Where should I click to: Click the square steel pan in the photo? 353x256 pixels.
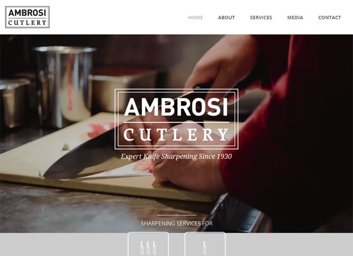pyautogui.click(x=124, y=91)
